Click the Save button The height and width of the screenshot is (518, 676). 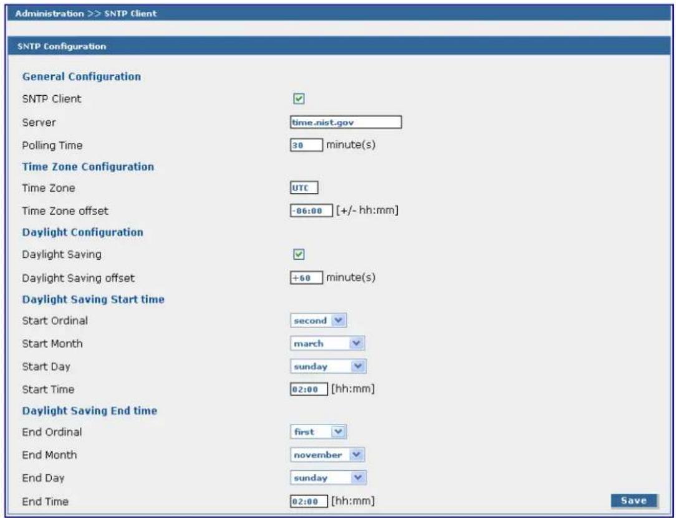point(634,501)
